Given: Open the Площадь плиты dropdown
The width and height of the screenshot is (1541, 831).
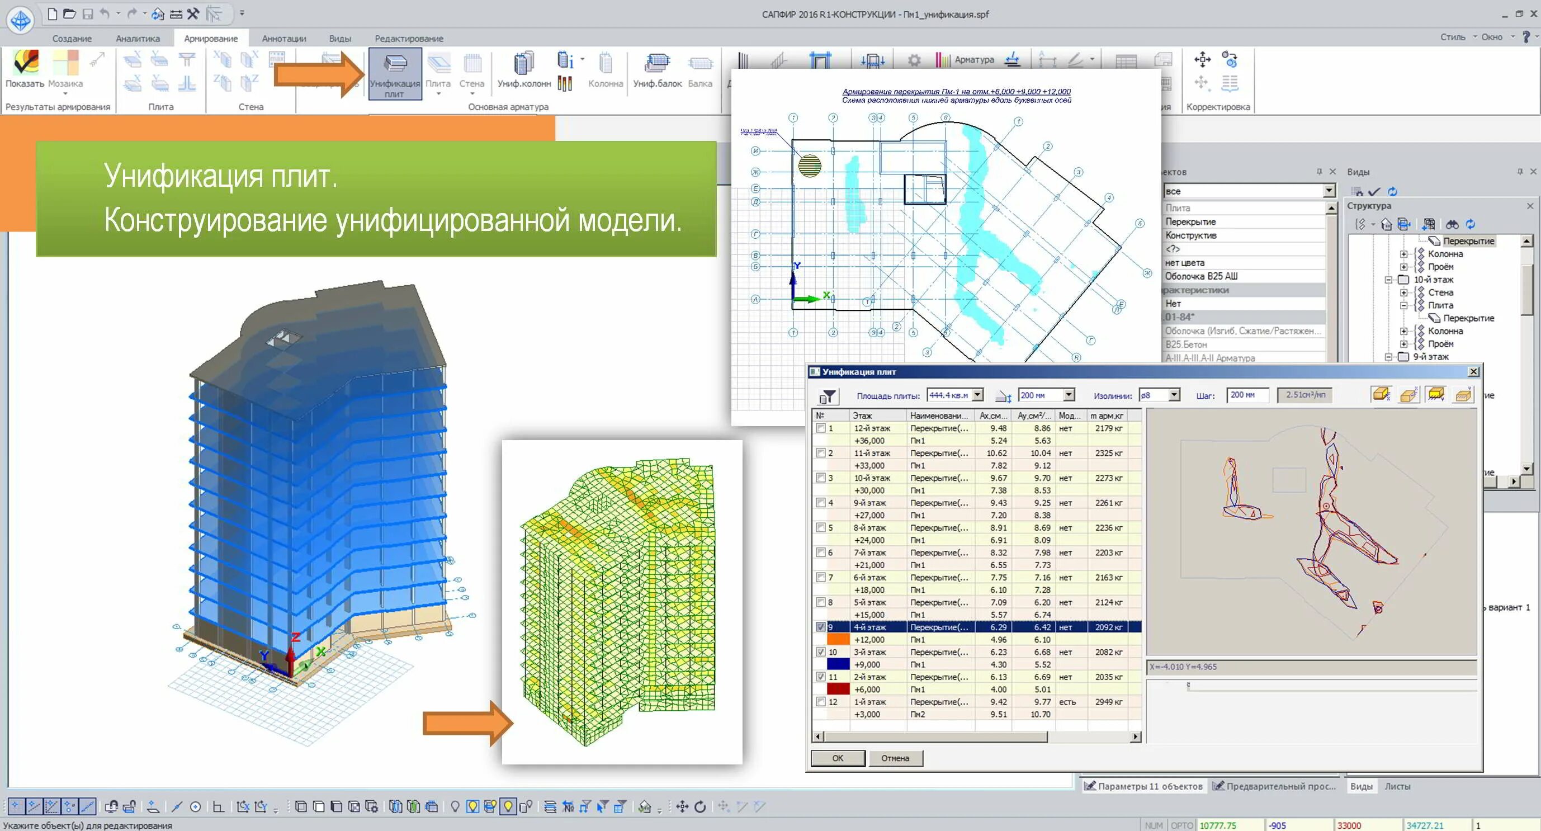Looking at the screenshot, I should [979, 394].
